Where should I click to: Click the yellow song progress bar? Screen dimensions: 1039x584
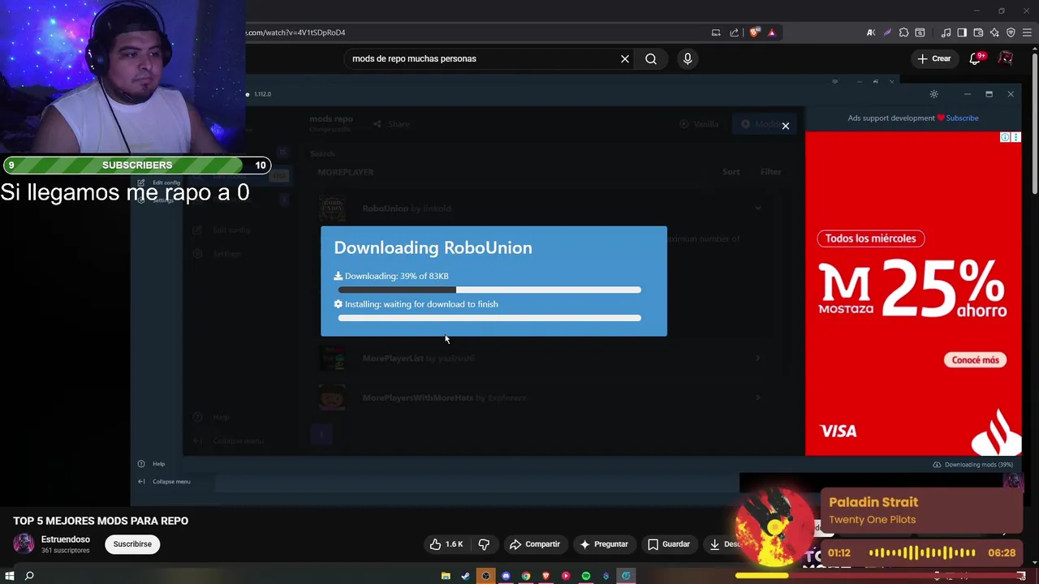click(761, 576)
